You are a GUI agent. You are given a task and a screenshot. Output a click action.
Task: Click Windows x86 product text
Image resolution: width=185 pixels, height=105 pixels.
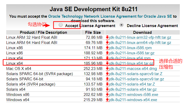[x=18, y=95]
